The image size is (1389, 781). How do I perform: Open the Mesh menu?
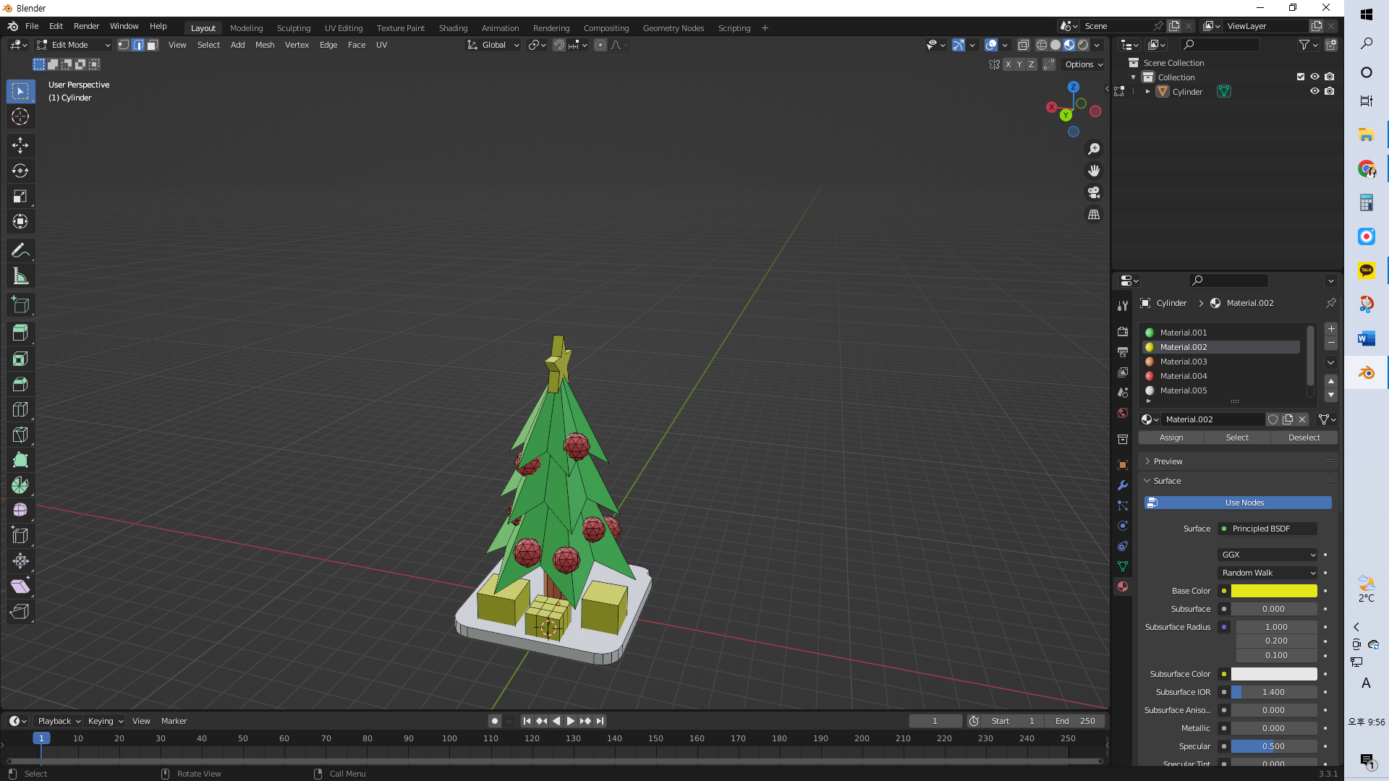(265, 45)
